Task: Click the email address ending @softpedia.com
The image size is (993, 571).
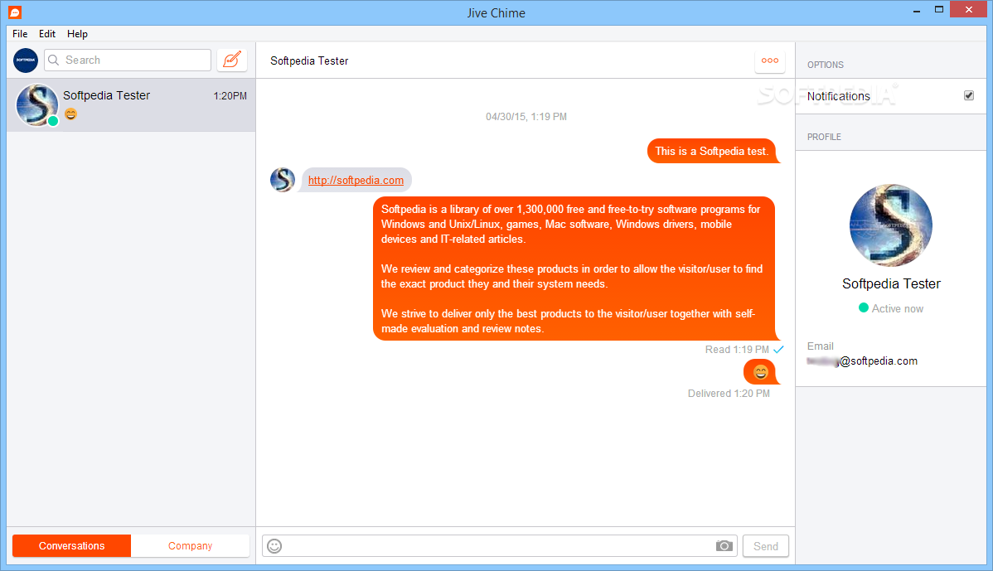Action: point(862,361)
